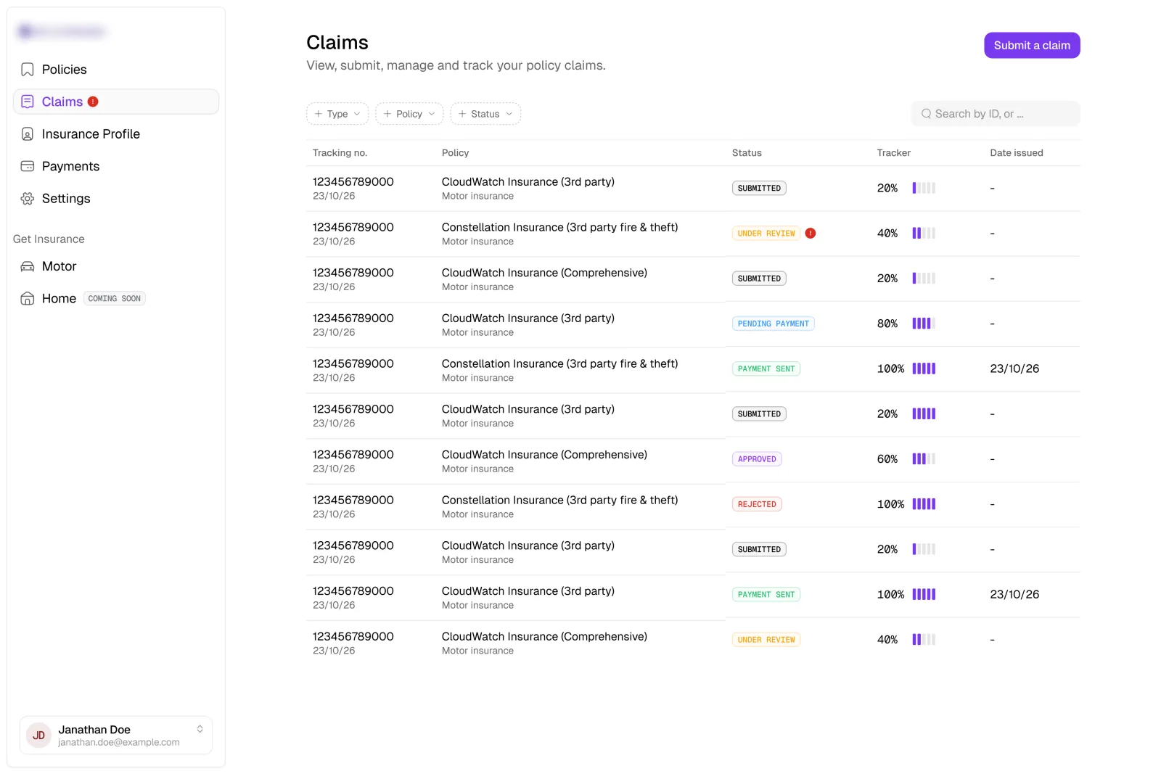Screen dimensions: 1161x774
Task: Click the Motor car icon
Action: point(28,266)
